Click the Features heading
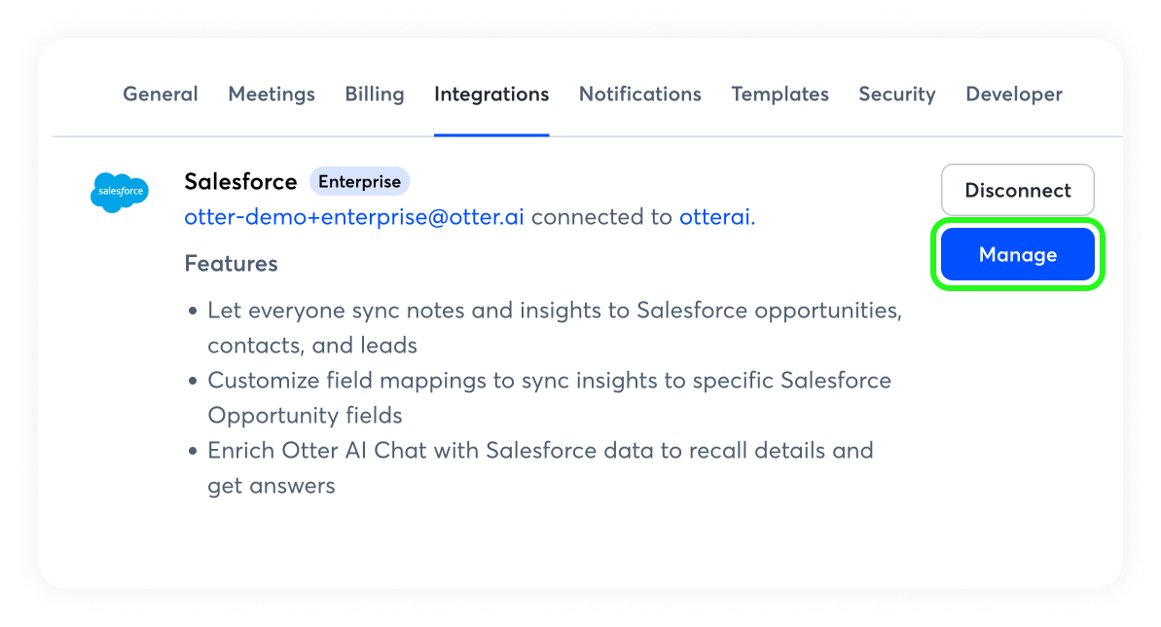Image resolution: width=1161 pixels, height=627 pixels. [x=231, y=264]
